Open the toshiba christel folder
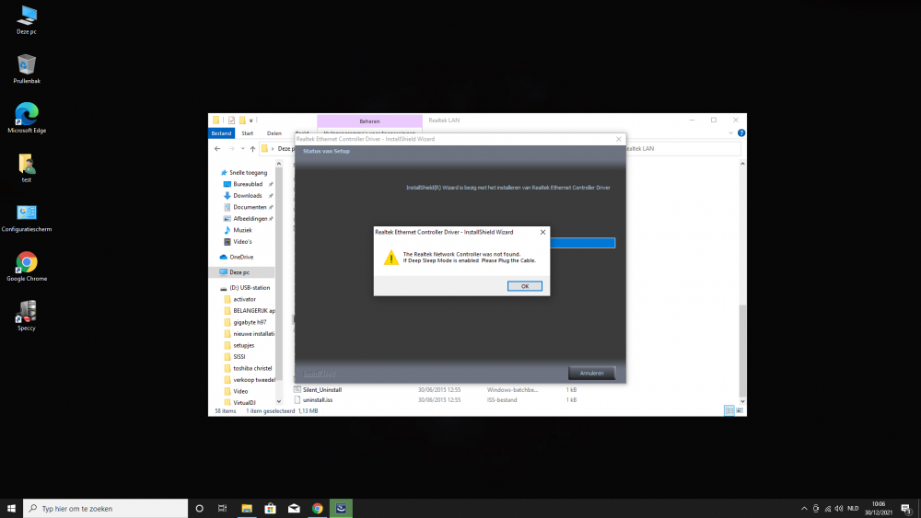 click(252, 368)
